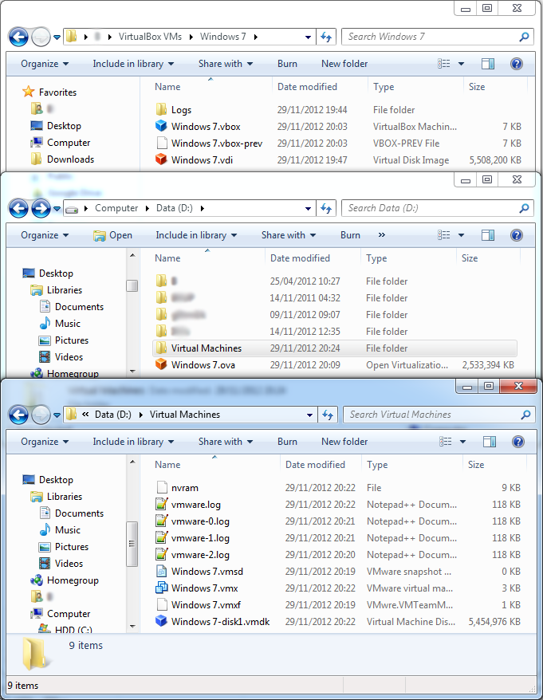Show hidden toolbar commands in Data (D:) window
This screenshot has width=543, height=700.
(381, 235)
